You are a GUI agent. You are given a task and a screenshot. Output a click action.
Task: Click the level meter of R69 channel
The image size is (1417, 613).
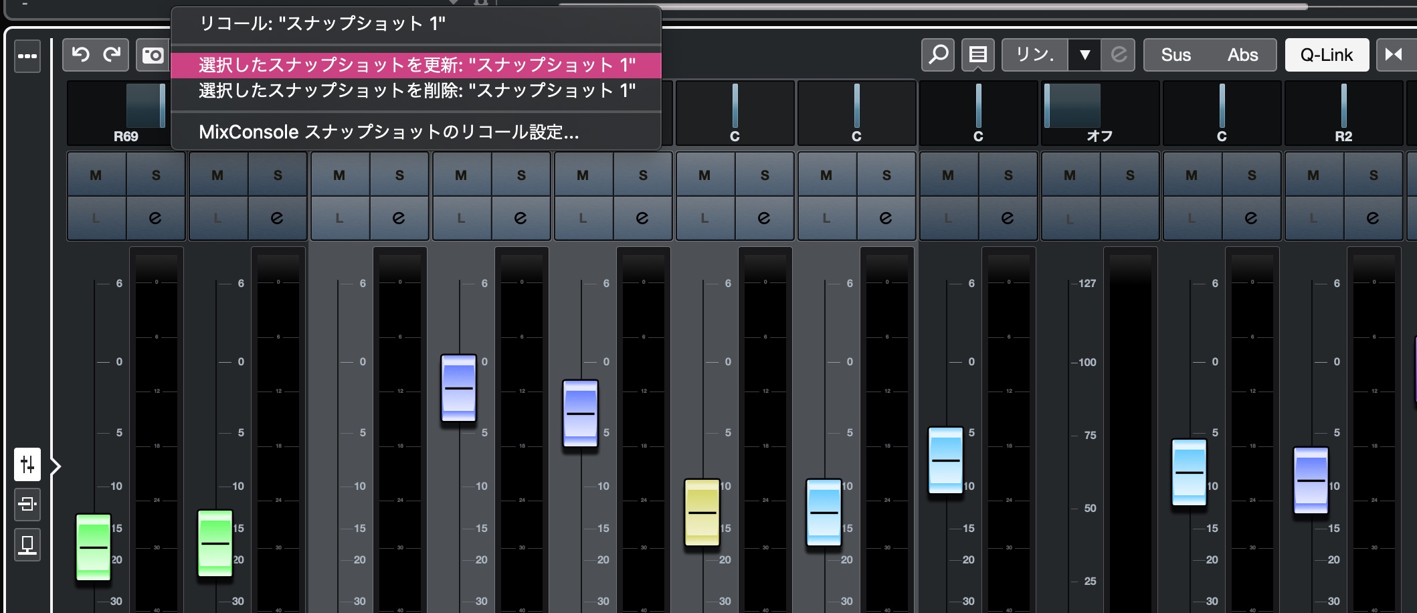click(157, 430)
